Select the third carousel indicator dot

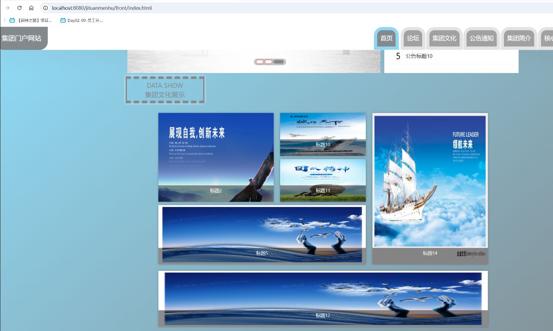(x=279, y=62)
